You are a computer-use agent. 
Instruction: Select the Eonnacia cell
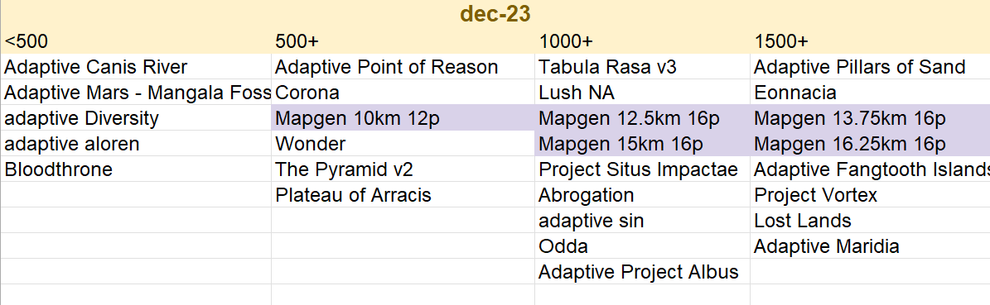click(870, 93)
